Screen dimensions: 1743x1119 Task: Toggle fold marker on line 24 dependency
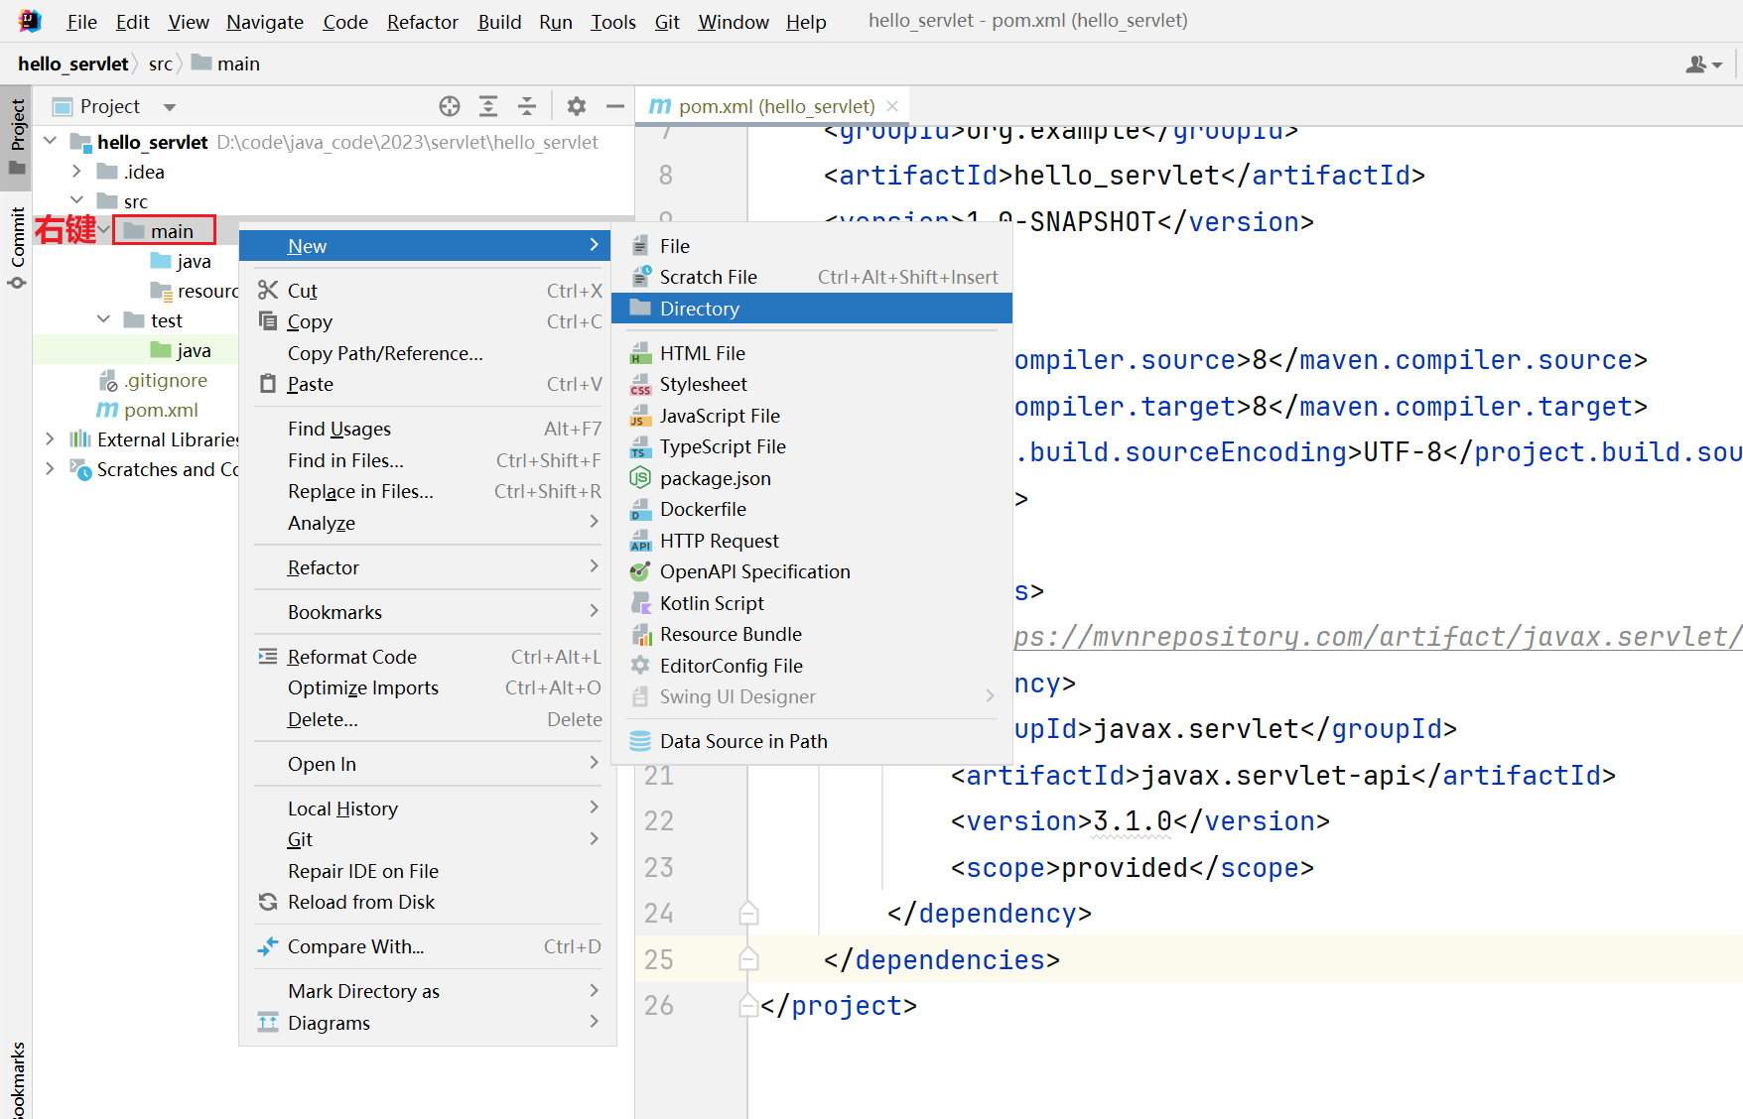coord(748,913)
